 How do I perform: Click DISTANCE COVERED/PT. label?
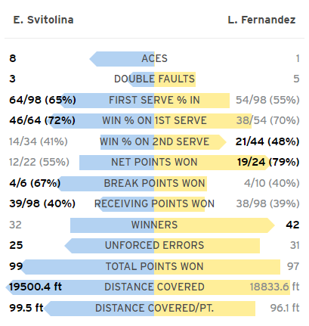click(154, 308)
